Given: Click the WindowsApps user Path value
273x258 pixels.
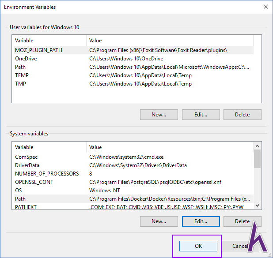Looking at the screenshot, I should click(x=169, y=67).
